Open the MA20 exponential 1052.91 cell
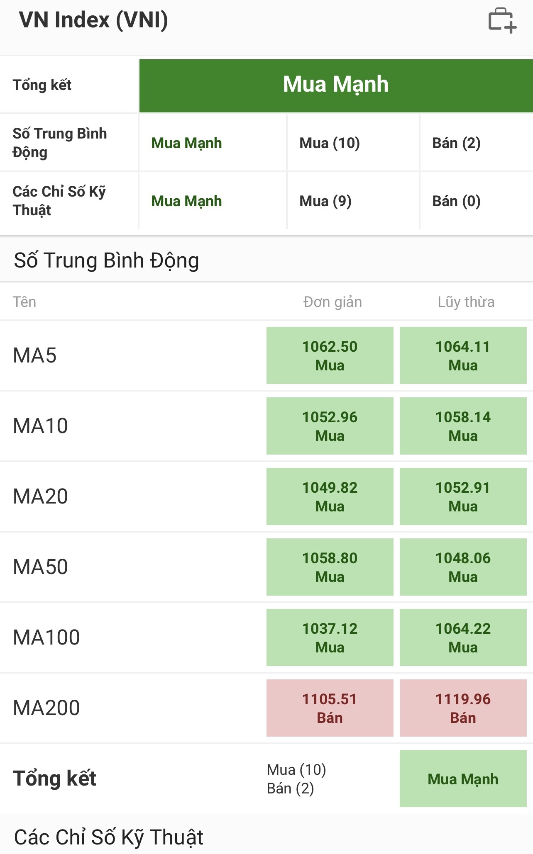Viewport: 533px width, 854px height. pyautogui.click(x=463, y=496)
